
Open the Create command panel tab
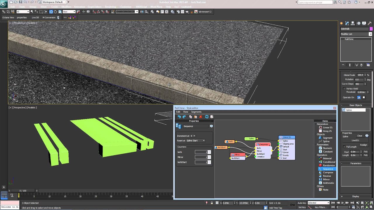click(x=341, y=23)
